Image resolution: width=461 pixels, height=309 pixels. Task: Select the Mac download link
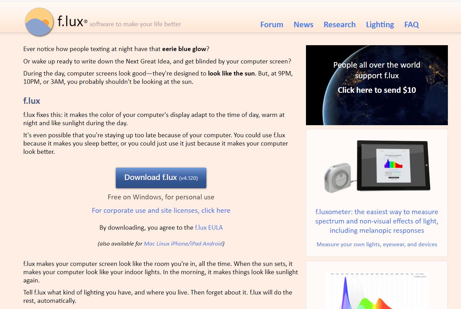coord(149,243)
